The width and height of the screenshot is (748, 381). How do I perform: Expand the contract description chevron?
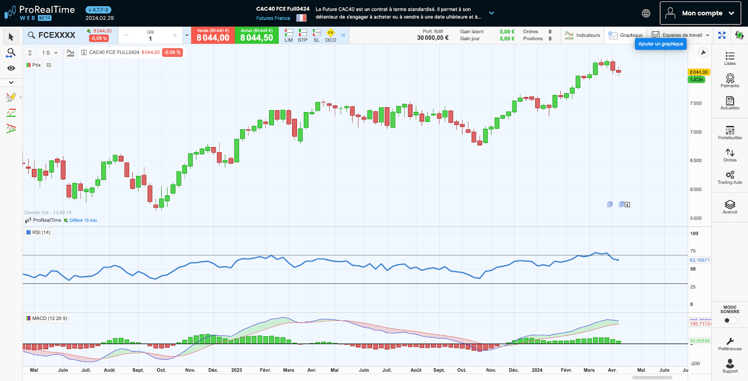coord(491,13)
